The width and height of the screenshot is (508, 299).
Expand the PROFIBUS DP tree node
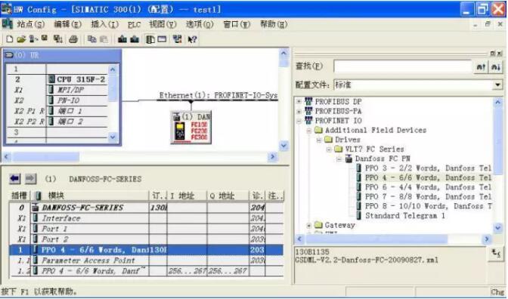[299, 102]
